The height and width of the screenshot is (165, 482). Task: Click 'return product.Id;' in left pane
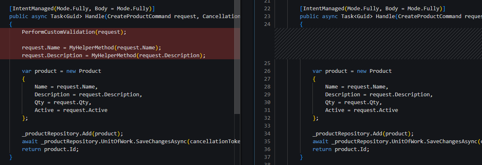(x=50, y=149)
